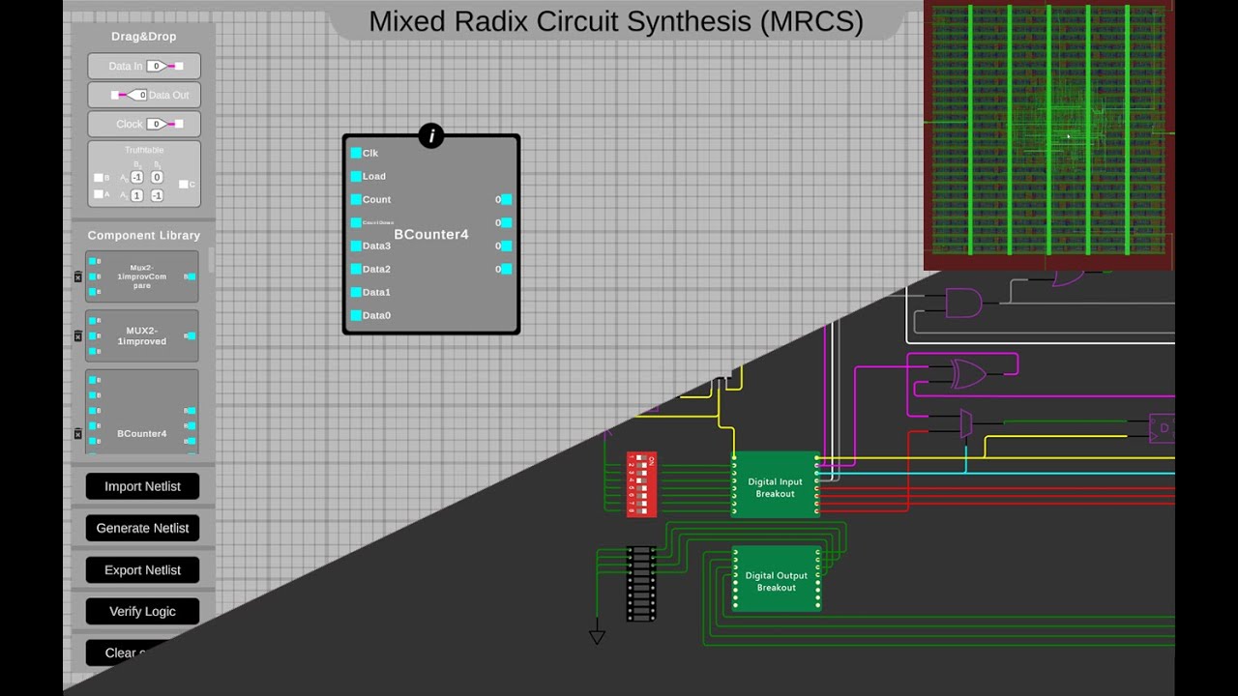
Task: Delete library BCounter4 using its trash icon
Action: [78, 434]
